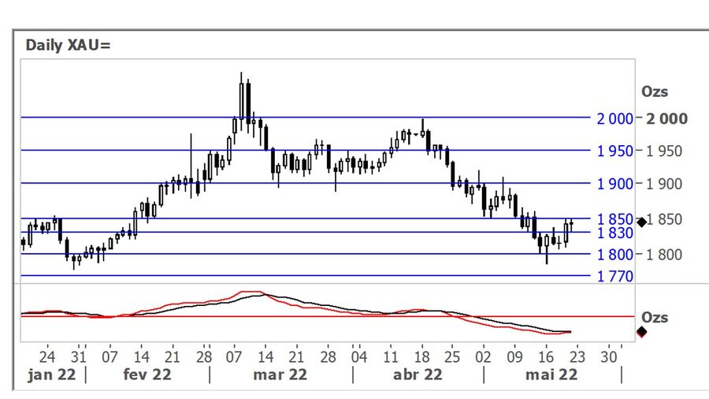Click the gray '1 950' axis value
Screen dimensions: 709x399
point(664,151)
